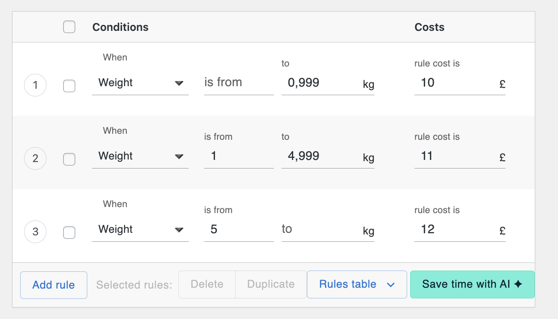558x319 pixels.
Task: Open the Weight dropdown in rule 3
Action: point(141,229)
